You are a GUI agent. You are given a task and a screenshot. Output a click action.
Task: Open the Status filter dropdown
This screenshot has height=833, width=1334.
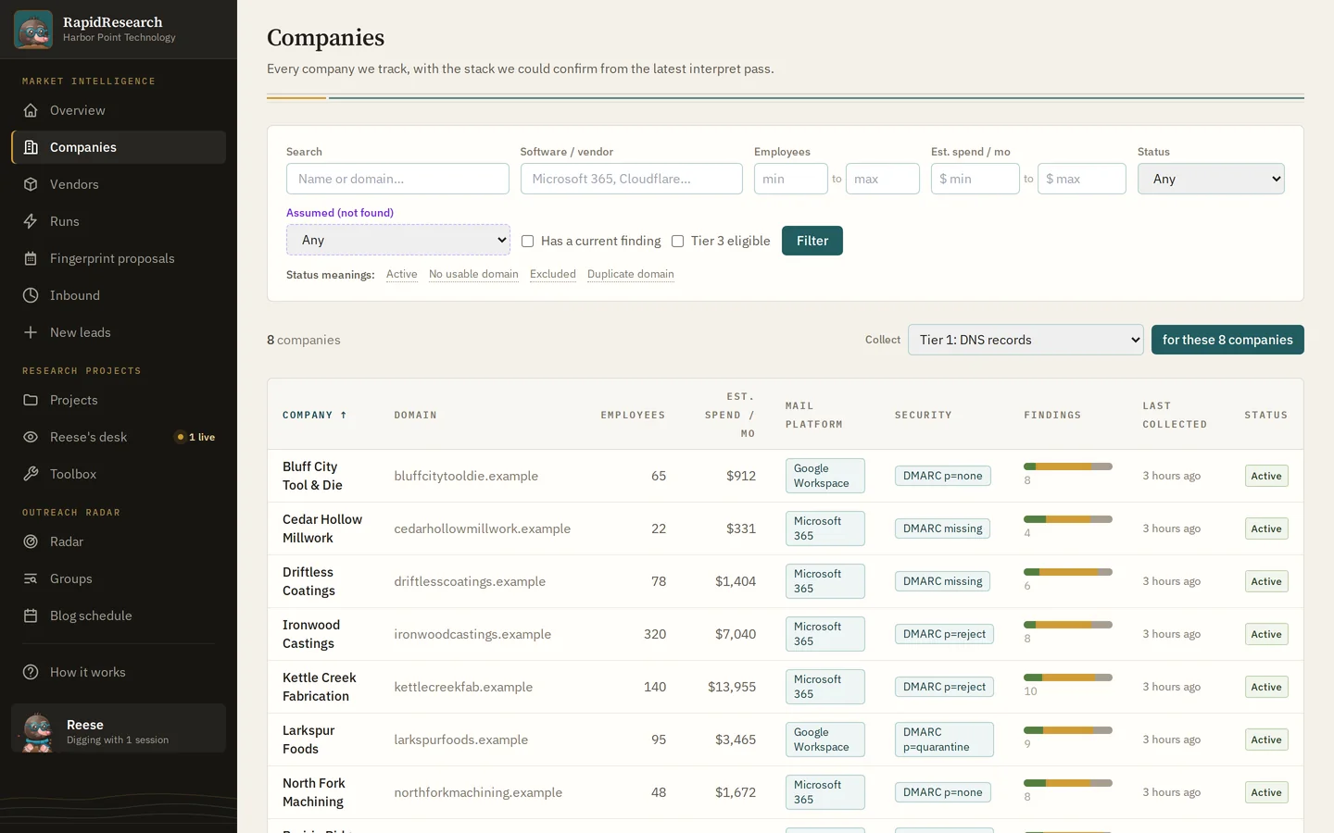click(1211, 179)
